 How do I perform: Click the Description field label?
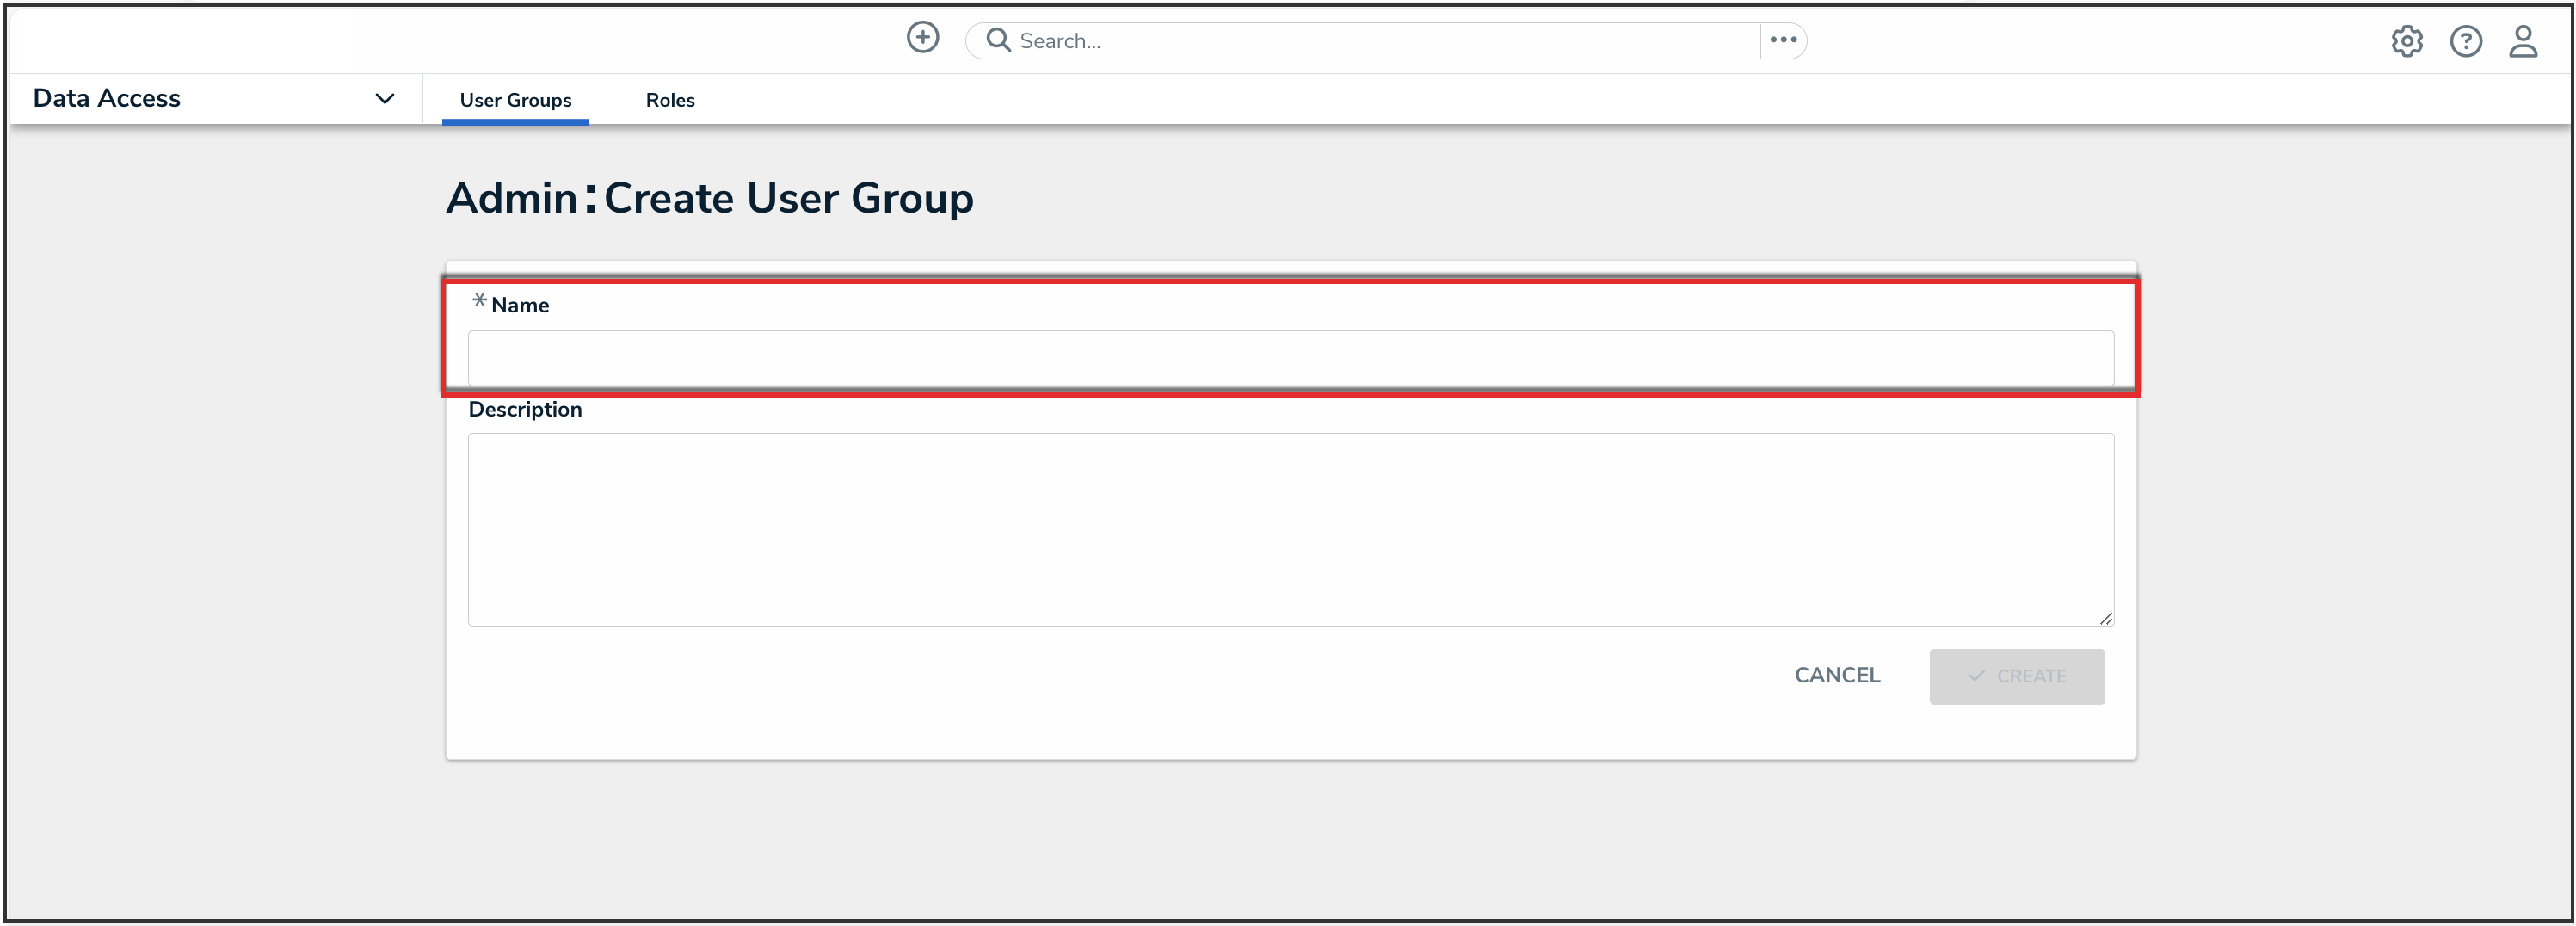point(525,409)
